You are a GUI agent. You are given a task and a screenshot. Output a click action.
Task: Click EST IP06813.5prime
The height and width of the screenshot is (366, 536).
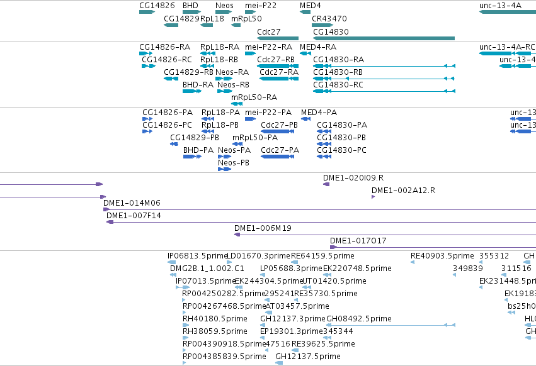tap(171, 263)
